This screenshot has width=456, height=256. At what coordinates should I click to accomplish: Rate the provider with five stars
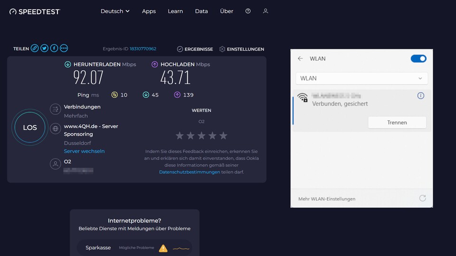[223, 136]
